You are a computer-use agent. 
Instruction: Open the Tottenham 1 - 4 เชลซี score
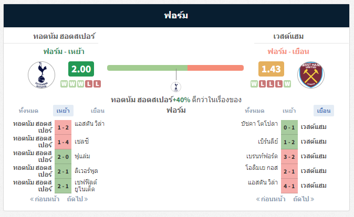(63, 142)
